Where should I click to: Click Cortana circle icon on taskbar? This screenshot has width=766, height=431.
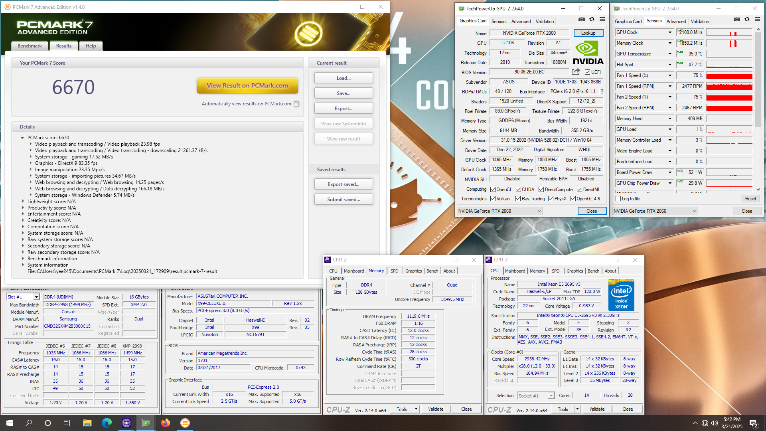coord(48,423)
